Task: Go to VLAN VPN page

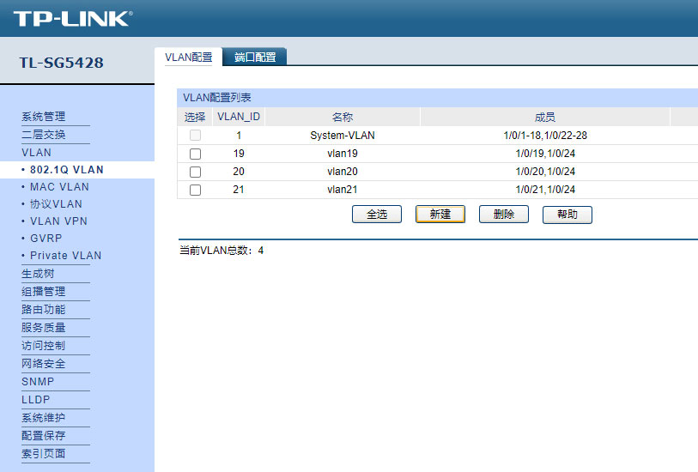Action: pos(58,221)
